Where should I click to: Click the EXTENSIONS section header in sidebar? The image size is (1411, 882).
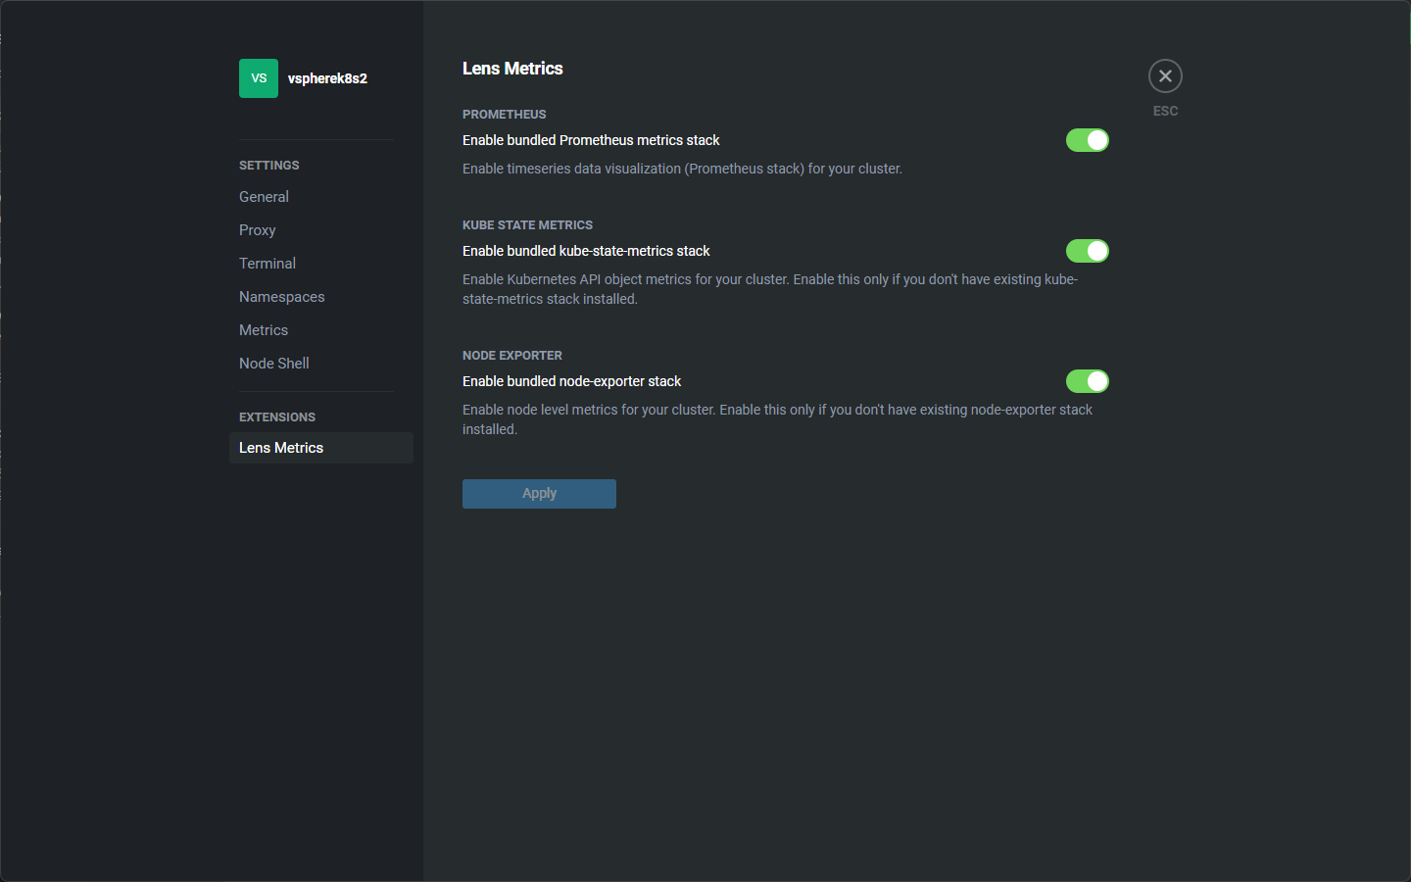(277, 417)
